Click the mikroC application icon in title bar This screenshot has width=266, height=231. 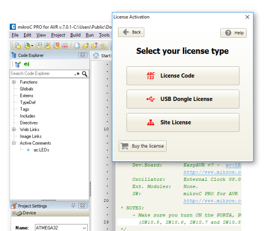13,27
